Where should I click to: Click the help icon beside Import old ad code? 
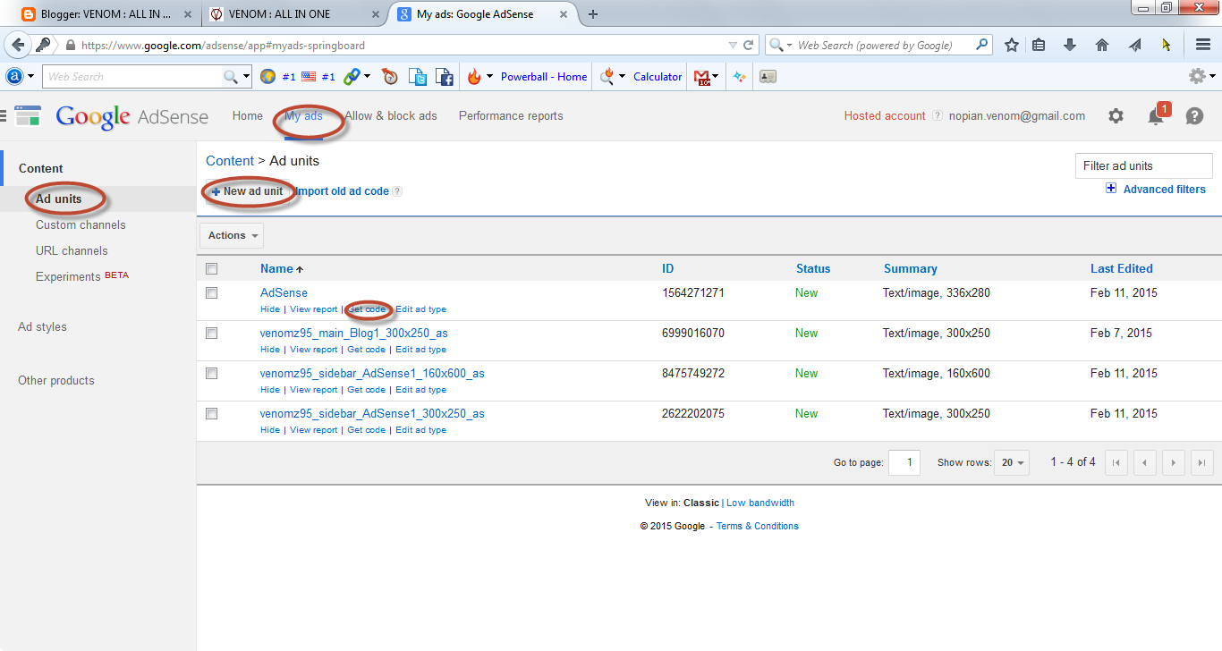[397, 191]
